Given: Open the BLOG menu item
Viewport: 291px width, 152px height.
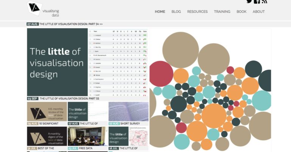Looking at the screenshot, I should click(x=176, y=12).
